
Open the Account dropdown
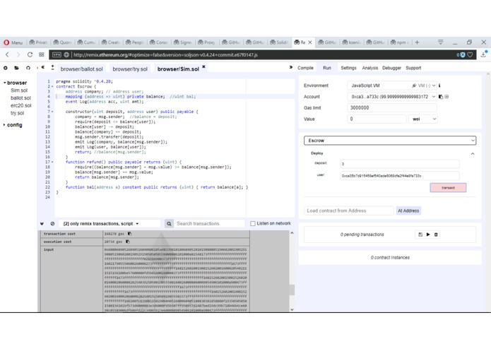391,97
